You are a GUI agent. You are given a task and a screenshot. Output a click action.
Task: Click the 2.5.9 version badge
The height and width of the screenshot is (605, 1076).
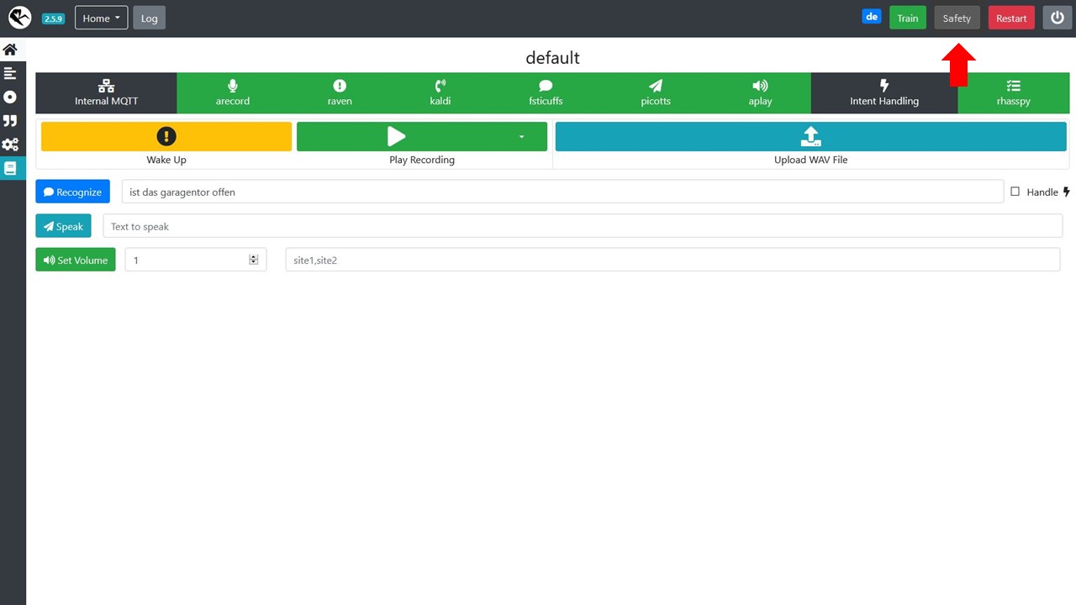[x=53, y=18]
